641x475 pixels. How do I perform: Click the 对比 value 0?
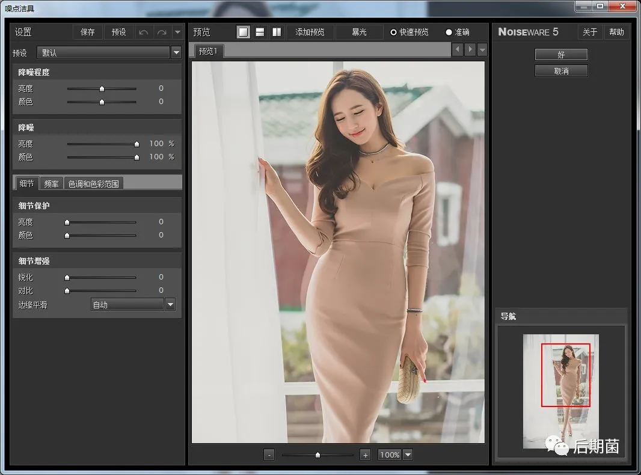pyautogui.click(x=161, y=290)
